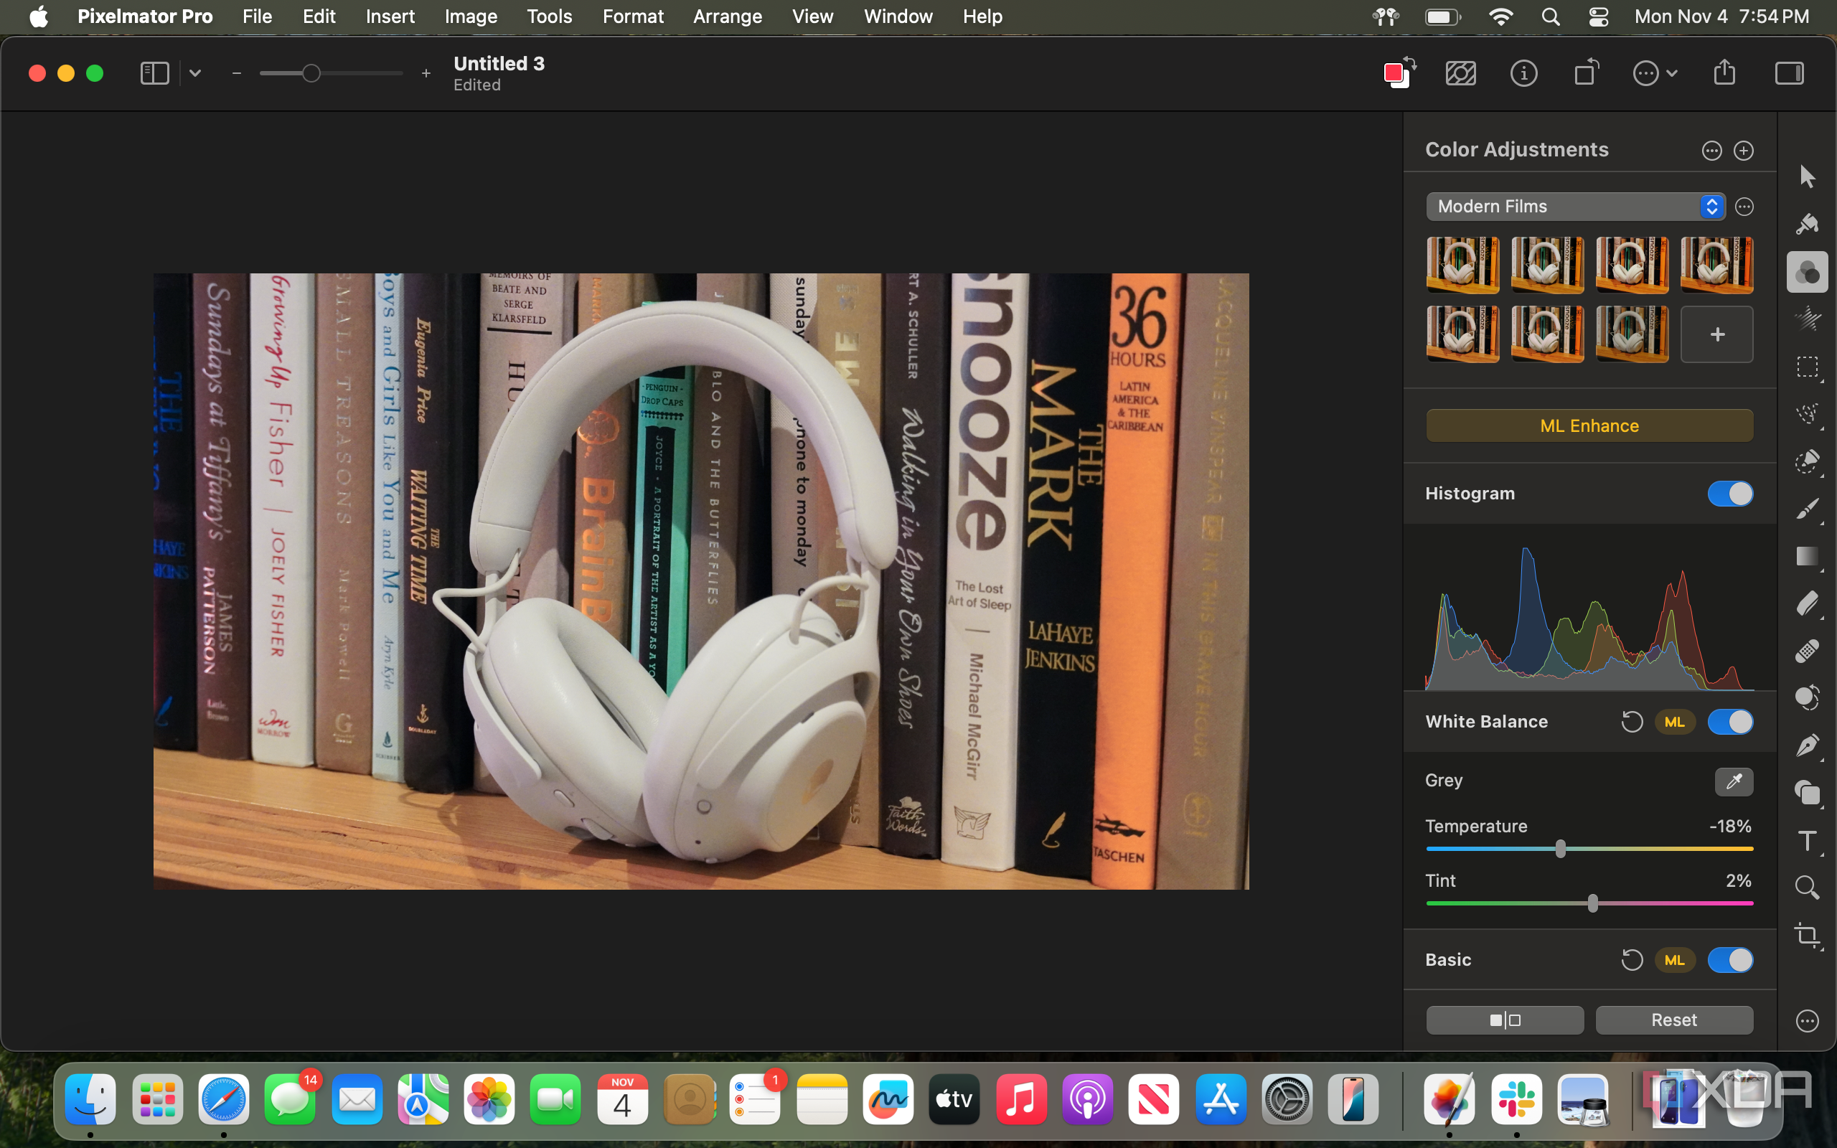This screenshot has height=1148, width=1837.
Task: Turn off the Basic adjustment
Action: pos(1732,960)
